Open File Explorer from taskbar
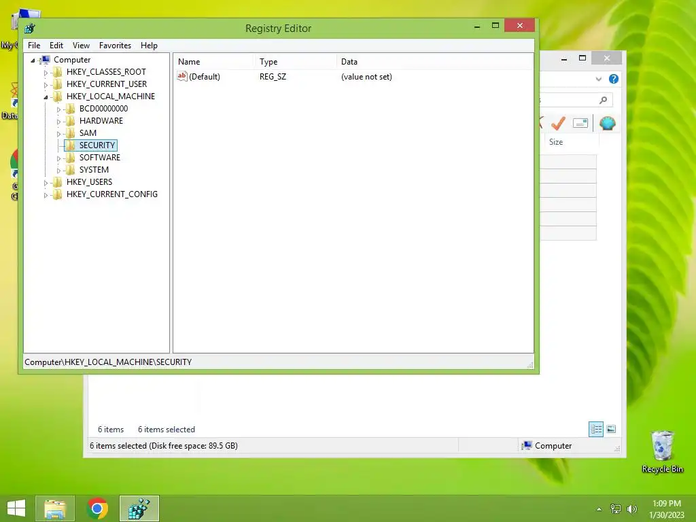696x522 pixels. (55, 508)
